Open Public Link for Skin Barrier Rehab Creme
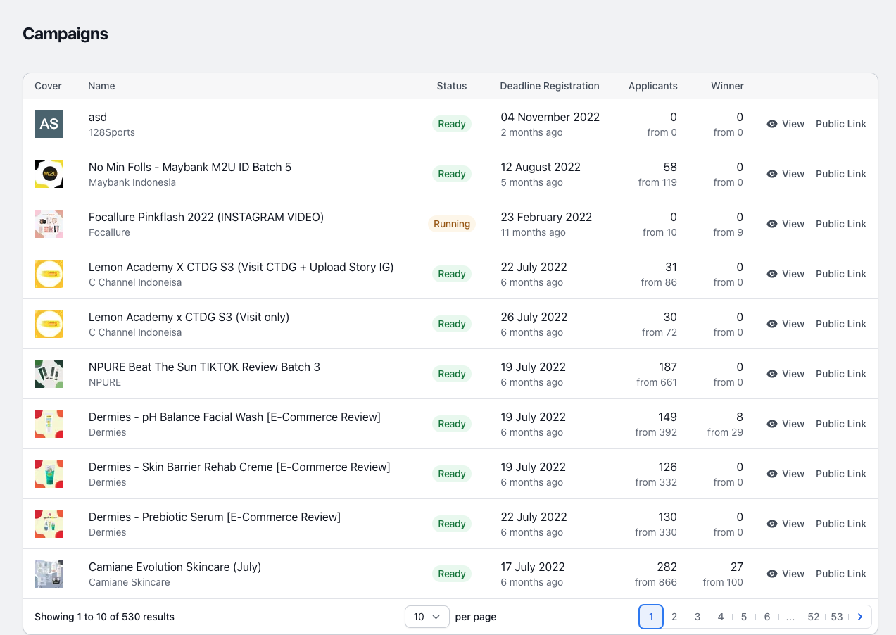This screenshot has width=896, height=635. point(841,474)
